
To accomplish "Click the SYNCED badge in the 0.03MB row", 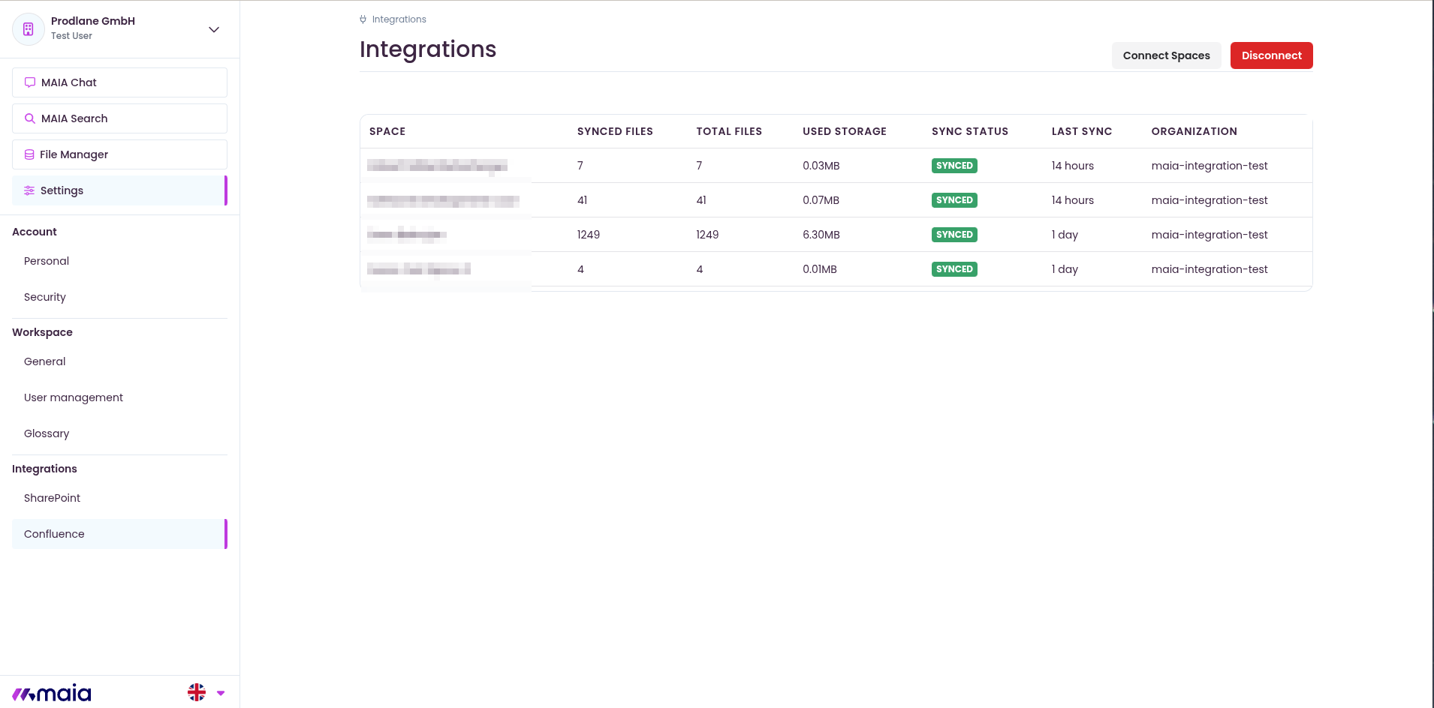I will [954, 166].
